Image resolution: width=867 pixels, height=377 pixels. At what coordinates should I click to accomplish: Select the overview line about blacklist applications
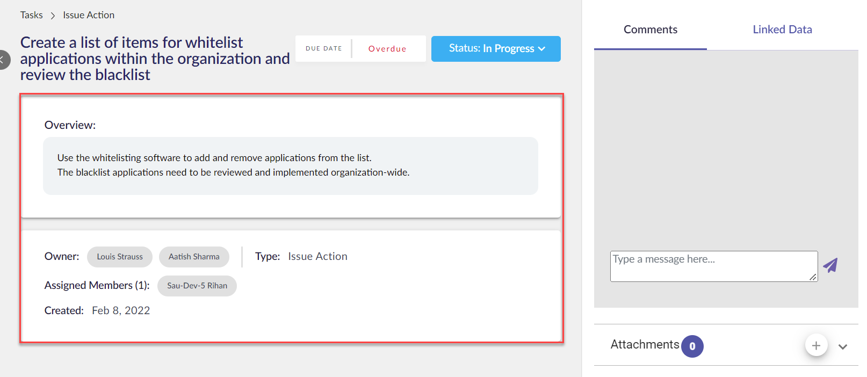pos(234,172)
